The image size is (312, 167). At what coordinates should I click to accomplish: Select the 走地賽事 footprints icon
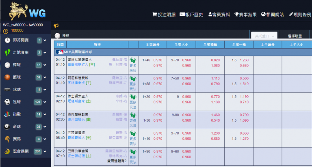click(x=8, y=52)
